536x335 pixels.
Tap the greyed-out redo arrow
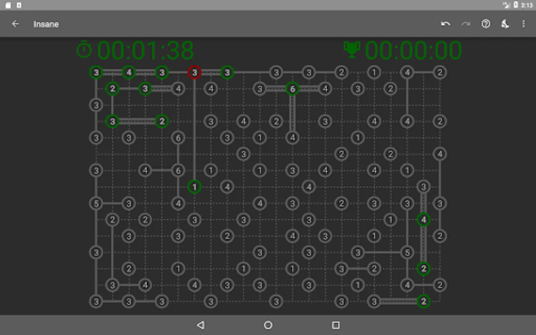(x=466, y=24)
